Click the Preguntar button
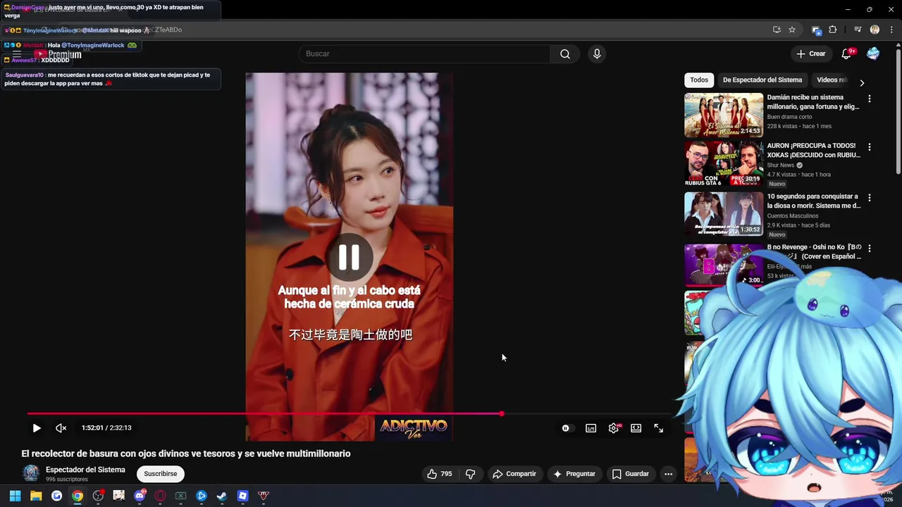This screenshot has height=507, width=902. coord(575,474)
